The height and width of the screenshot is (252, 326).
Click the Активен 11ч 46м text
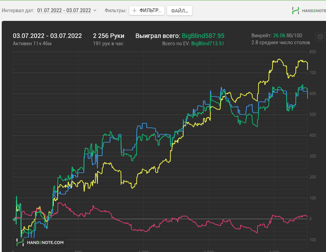point(32,43)
